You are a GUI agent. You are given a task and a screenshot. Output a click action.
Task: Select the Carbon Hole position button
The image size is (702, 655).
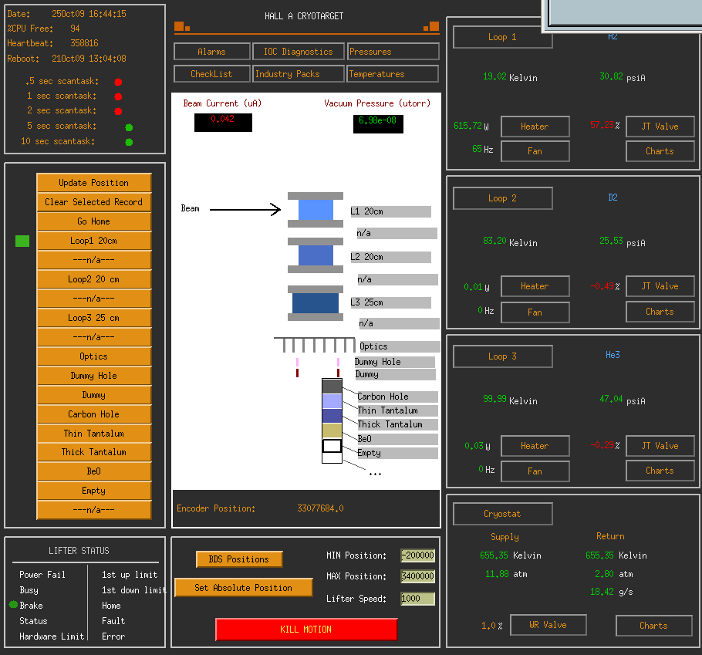tap(94, 414)
